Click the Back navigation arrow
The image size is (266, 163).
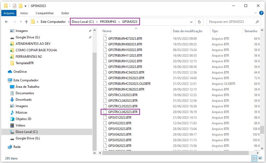tap(7, 22)
